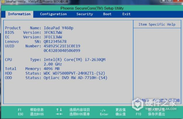This screenshot has width=183, height=119.
Task: Click the left/right arrows select menu hint
Action: (73, 114)
